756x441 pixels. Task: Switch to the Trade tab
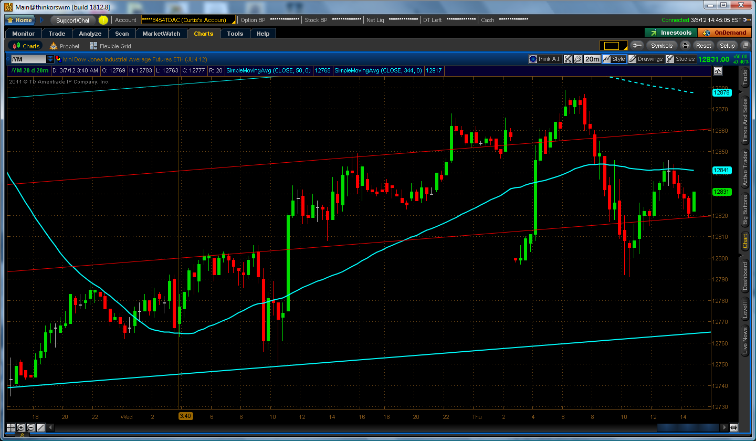pos(57,33)
